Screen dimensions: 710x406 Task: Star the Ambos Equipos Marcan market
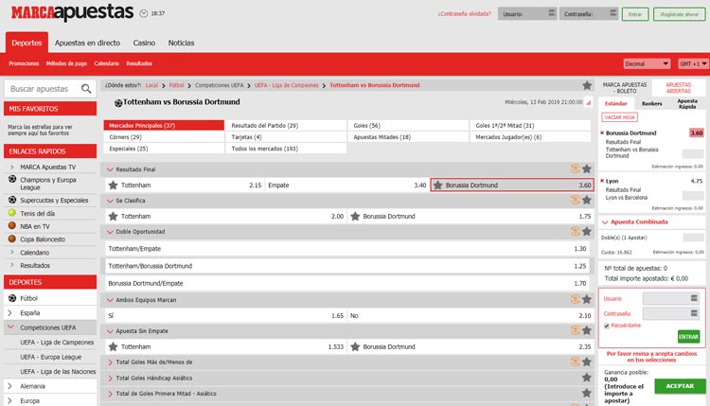[587, 299]
